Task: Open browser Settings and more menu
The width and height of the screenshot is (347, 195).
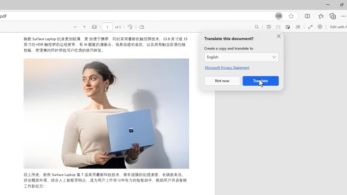Action: click(x=343, y=16)
